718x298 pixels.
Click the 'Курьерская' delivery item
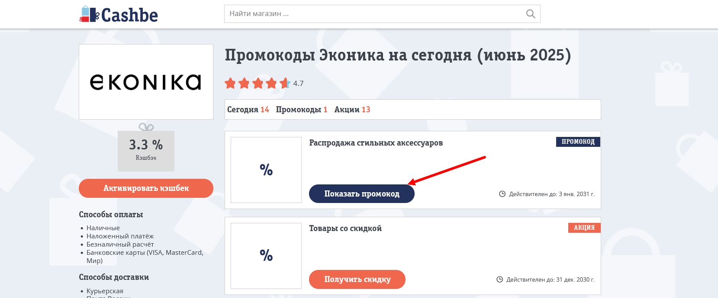(x=105, y=291)
